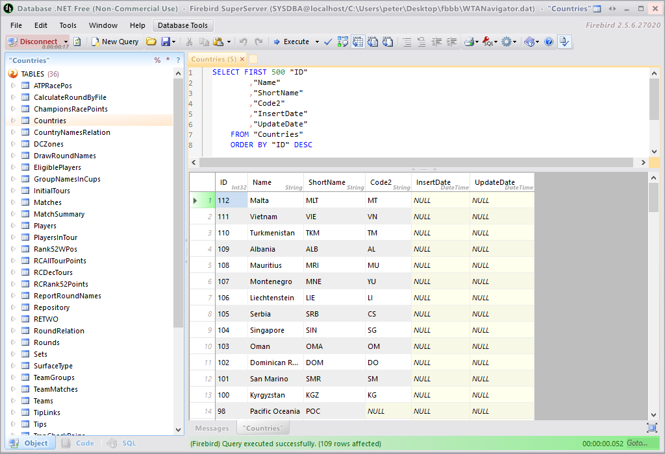Select the MatchSummary table
The height and width of the screenshot is (454, 665).
pyautogui.click(x=59, y=214)
